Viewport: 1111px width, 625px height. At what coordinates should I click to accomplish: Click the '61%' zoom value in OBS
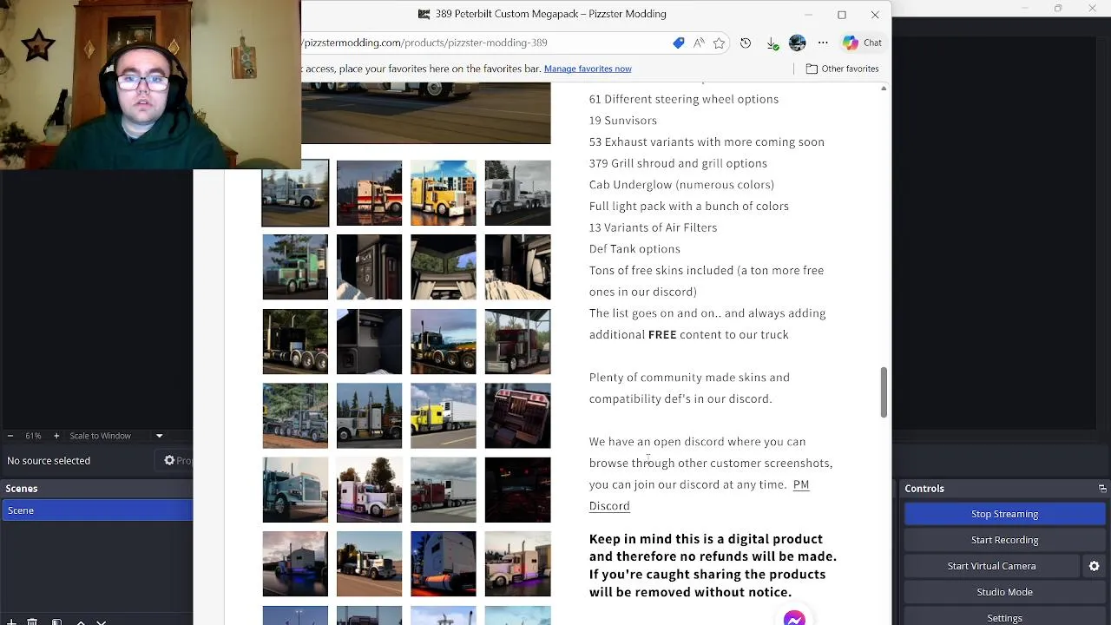coord(33,436)
